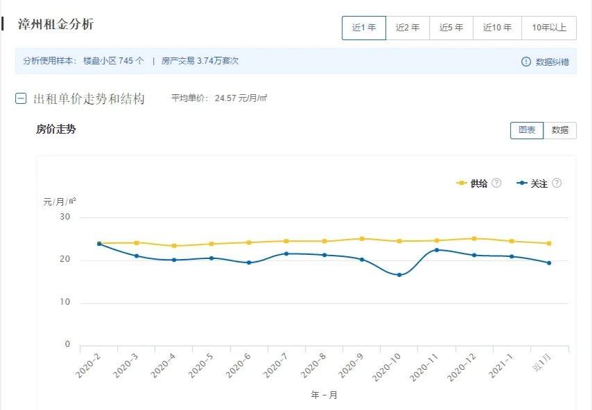Click the circular info icon beside 数据纠错
The width and height of the screenshot is (592, 410).
527,61
